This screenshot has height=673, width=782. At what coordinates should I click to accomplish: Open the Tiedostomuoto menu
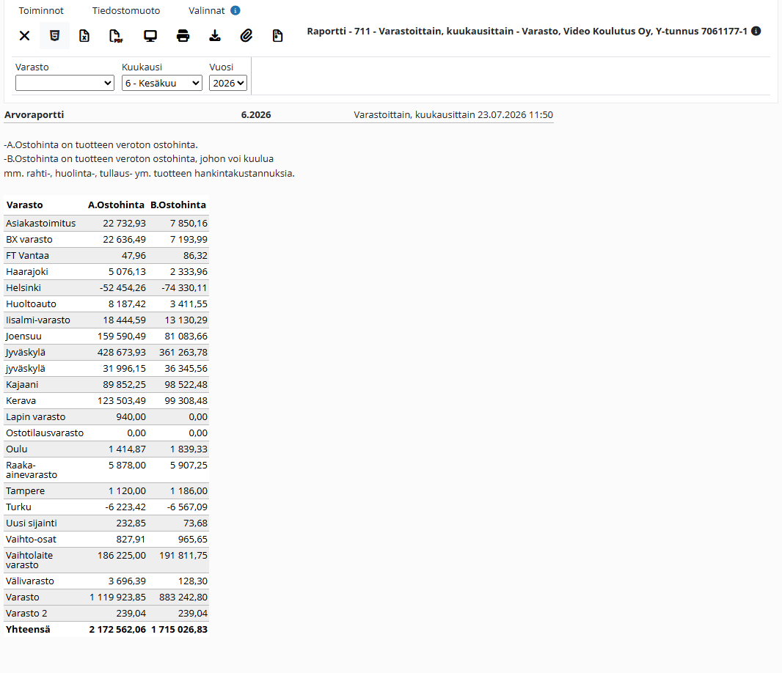coord(126,10)
